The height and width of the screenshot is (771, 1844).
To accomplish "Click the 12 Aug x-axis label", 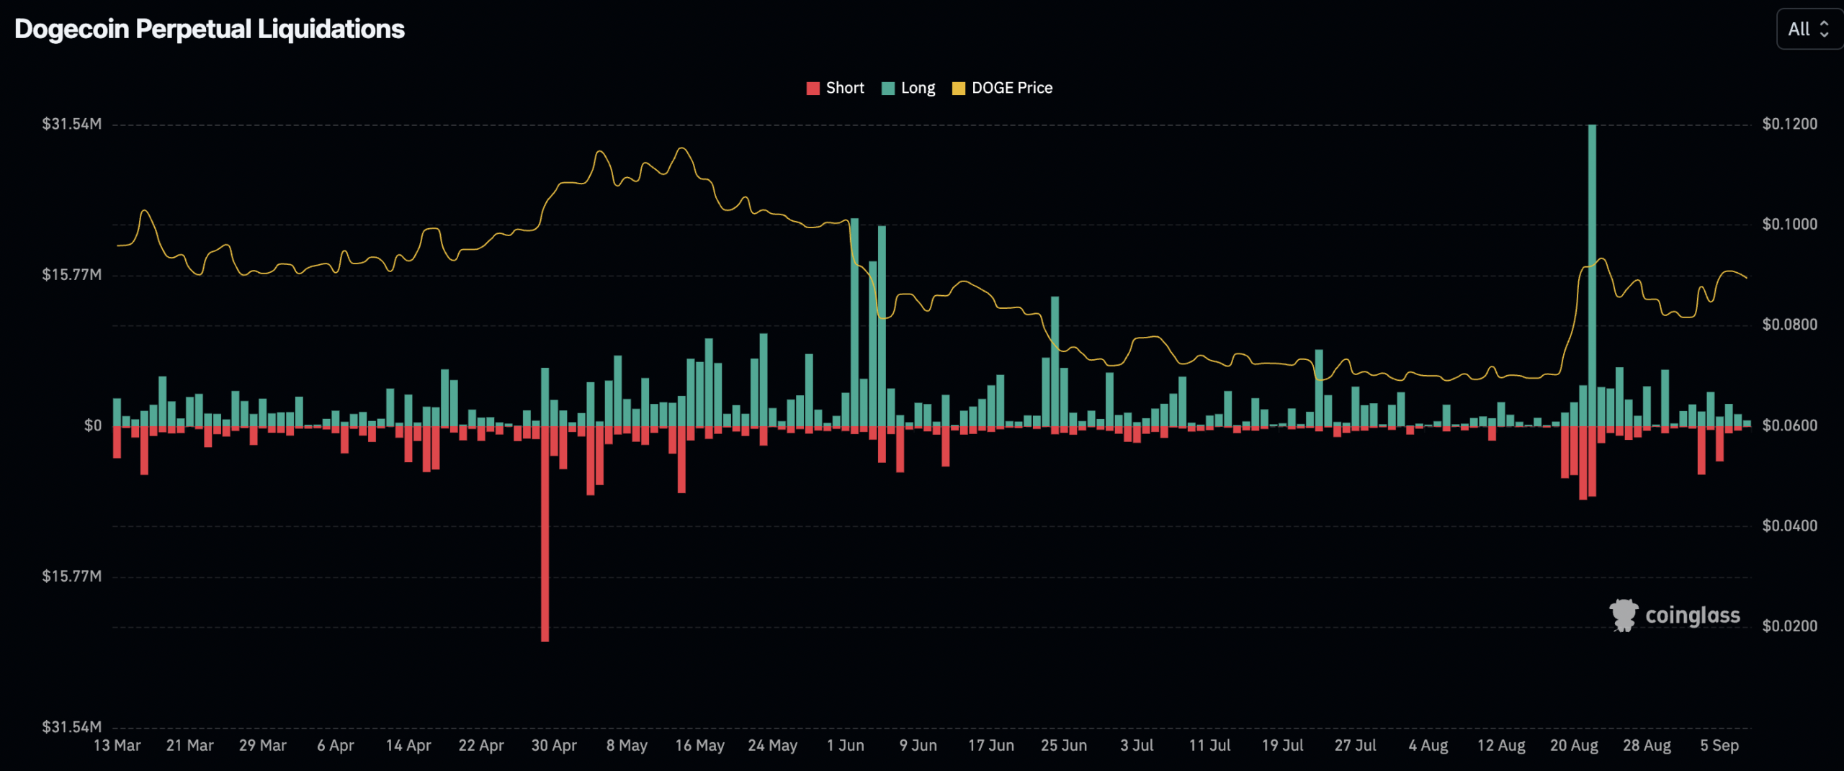I will (1501, 745).
